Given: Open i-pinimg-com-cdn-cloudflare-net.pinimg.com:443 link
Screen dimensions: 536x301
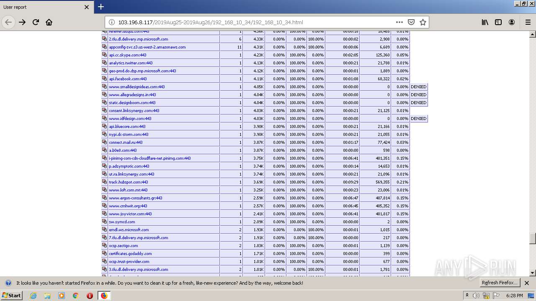Looking at the screenshot, I should tap(149, 158).
